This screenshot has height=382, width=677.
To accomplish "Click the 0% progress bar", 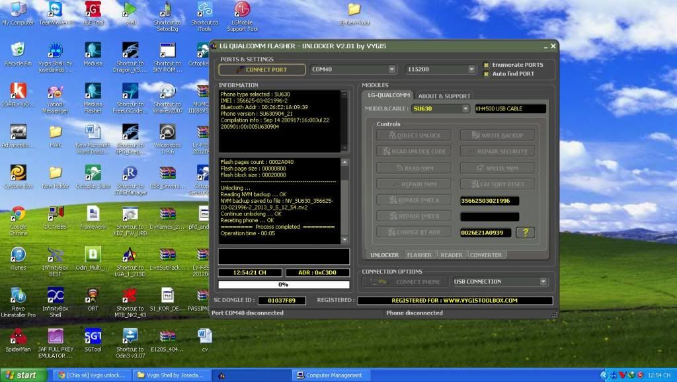I will (x=284, y=284).
